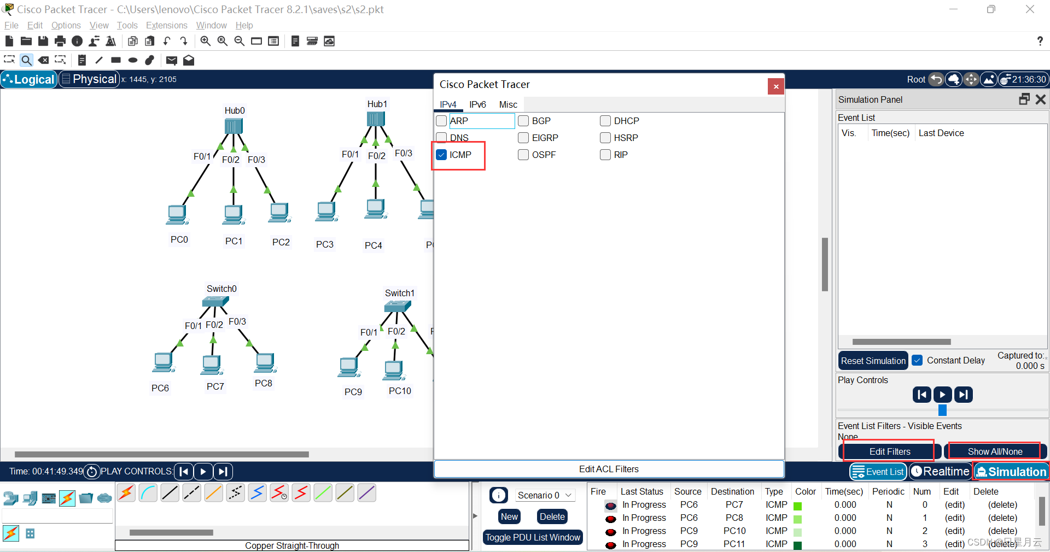The height and width of the screenshot is (552, 1050).
Task: Click the Edit Filters button
Action: (890, 451)
